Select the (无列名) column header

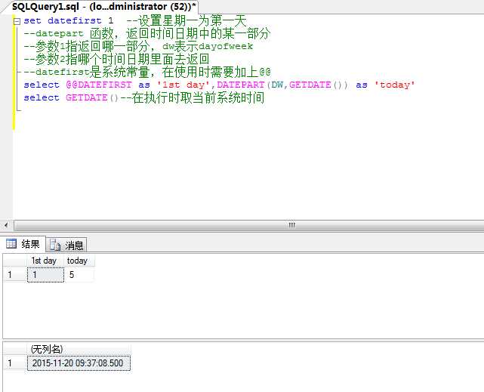[79, 349]
